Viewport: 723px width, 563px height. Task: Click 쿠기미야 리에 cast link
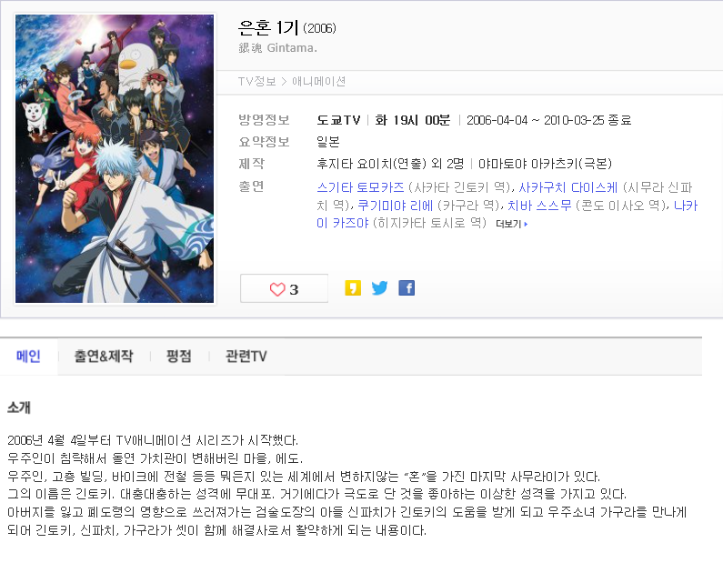(x=396, y=206)
